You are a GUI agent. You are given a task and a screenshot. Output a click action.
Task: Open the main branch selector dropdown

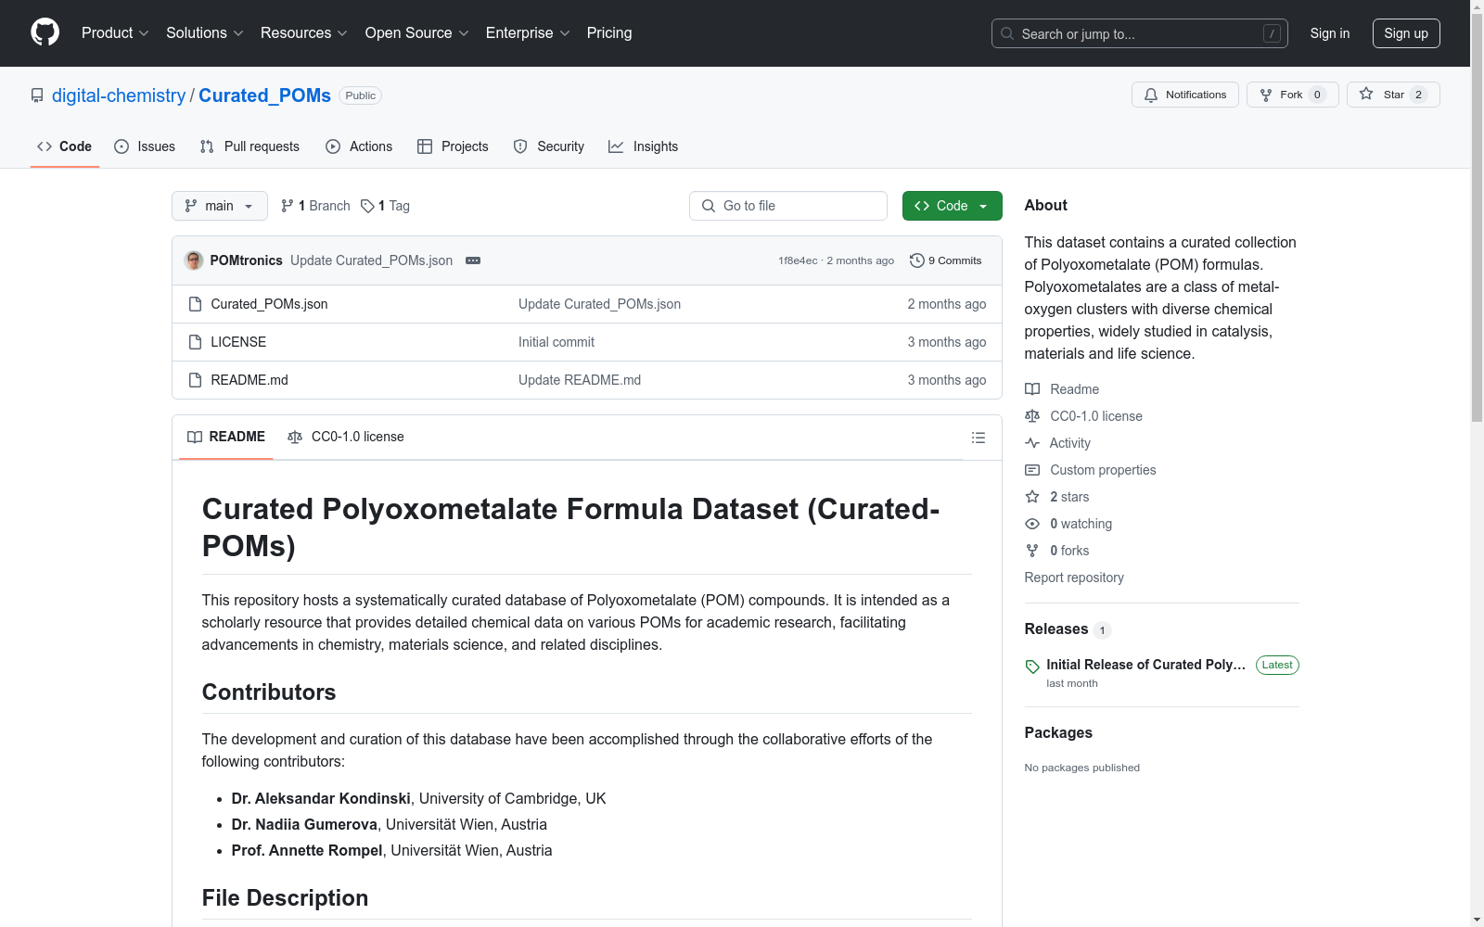[220, 206]
